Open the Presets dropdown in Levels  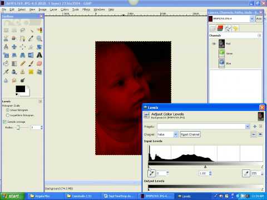click(248, 127)
